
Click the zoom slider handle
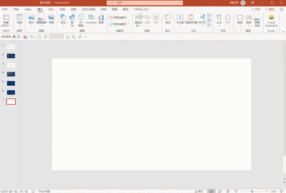[x=252, y=191]
